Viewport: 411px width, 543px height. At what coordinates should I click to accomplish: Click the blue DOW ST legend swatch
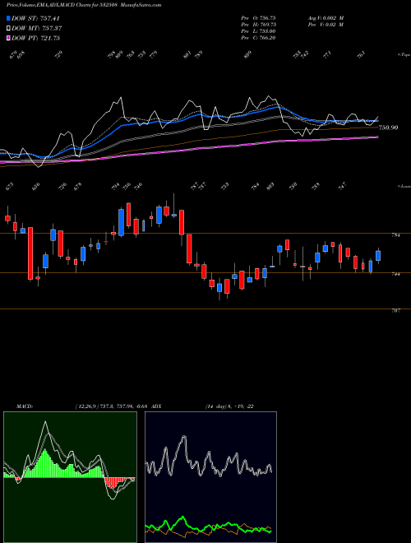pos(9,18)
